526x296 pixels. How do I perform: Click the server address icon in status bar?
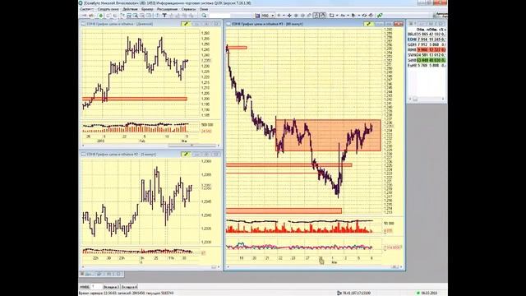(x=339, y=294)
